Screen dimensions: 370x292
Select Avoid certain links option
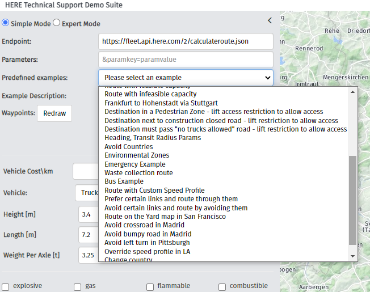[x=176, y=208]
